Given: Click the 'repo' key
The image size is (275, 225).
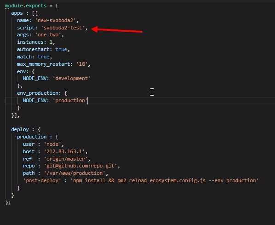Looking at the screenshot, I should pos(29,166).
